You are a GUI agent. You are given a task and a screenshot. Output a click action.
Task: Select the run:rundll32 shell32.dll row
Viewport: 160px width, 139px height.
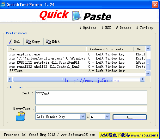[x=77, y=66]
